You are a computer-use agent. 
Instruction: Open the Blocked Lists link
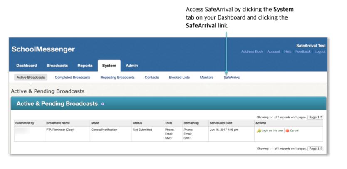point(179,78)
